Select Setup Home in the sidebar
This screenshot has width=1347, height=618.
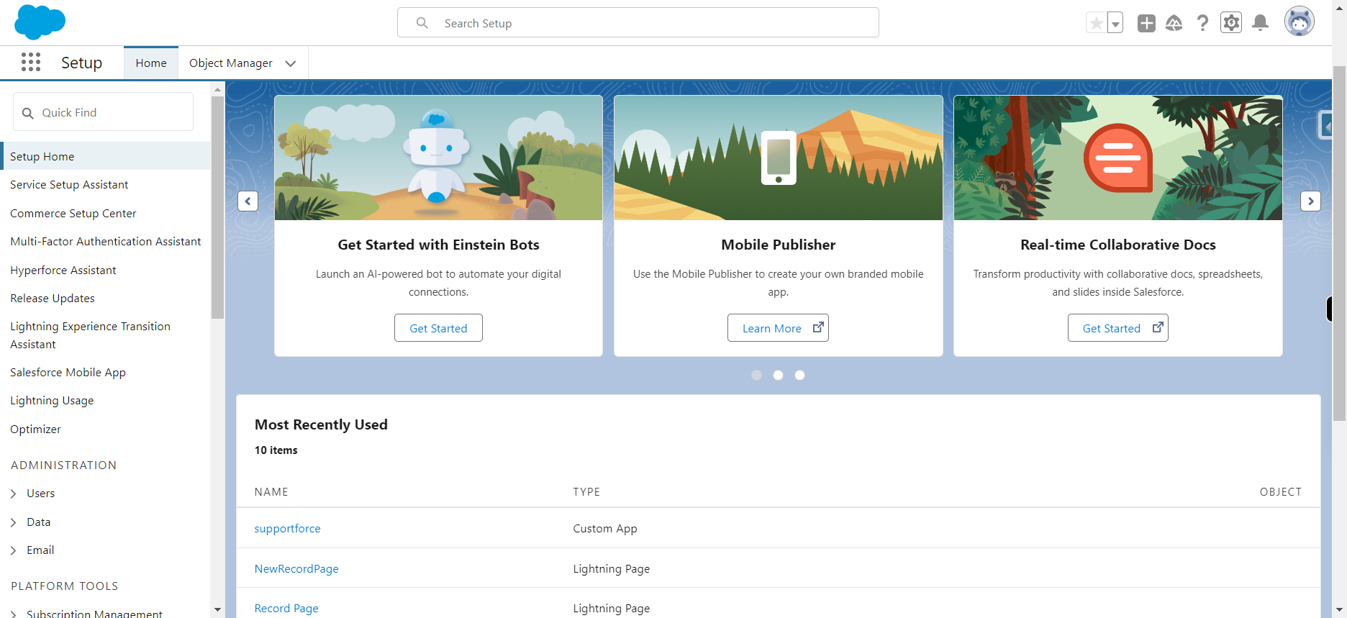point(106,156)
